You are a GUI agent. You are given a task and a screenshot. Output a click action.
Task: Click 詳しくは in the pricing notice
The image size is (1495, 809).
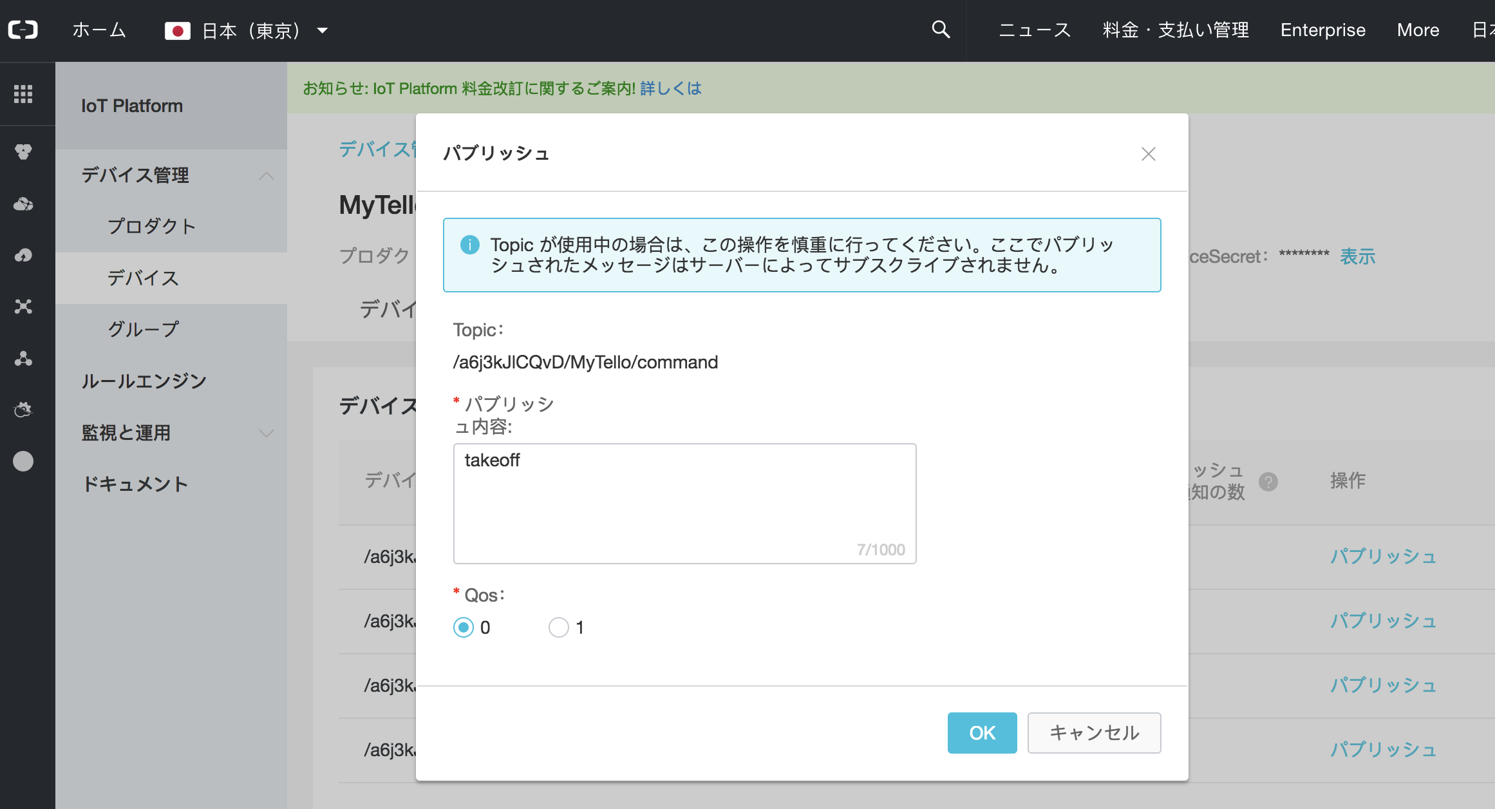coord(670,88)
